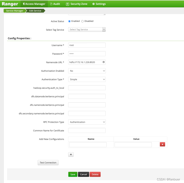The width and height of the screenshot is (184, 183).
Task: Click the Ranger logo
Action: (10, 4)
